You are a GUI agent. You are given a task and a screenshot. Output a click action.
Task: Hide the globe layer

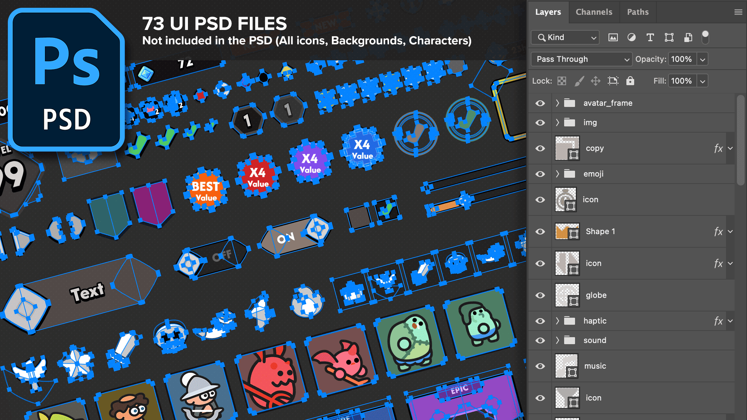540,295
